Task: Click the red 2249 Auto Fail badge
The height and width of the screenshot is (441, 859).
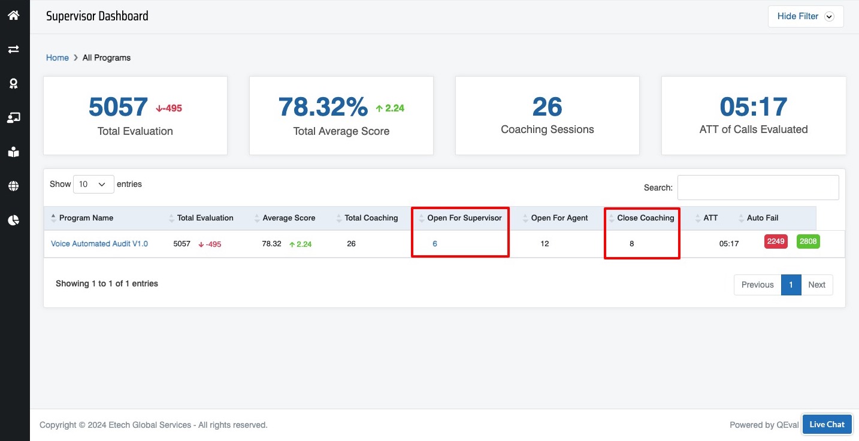Action: (776, 241)
